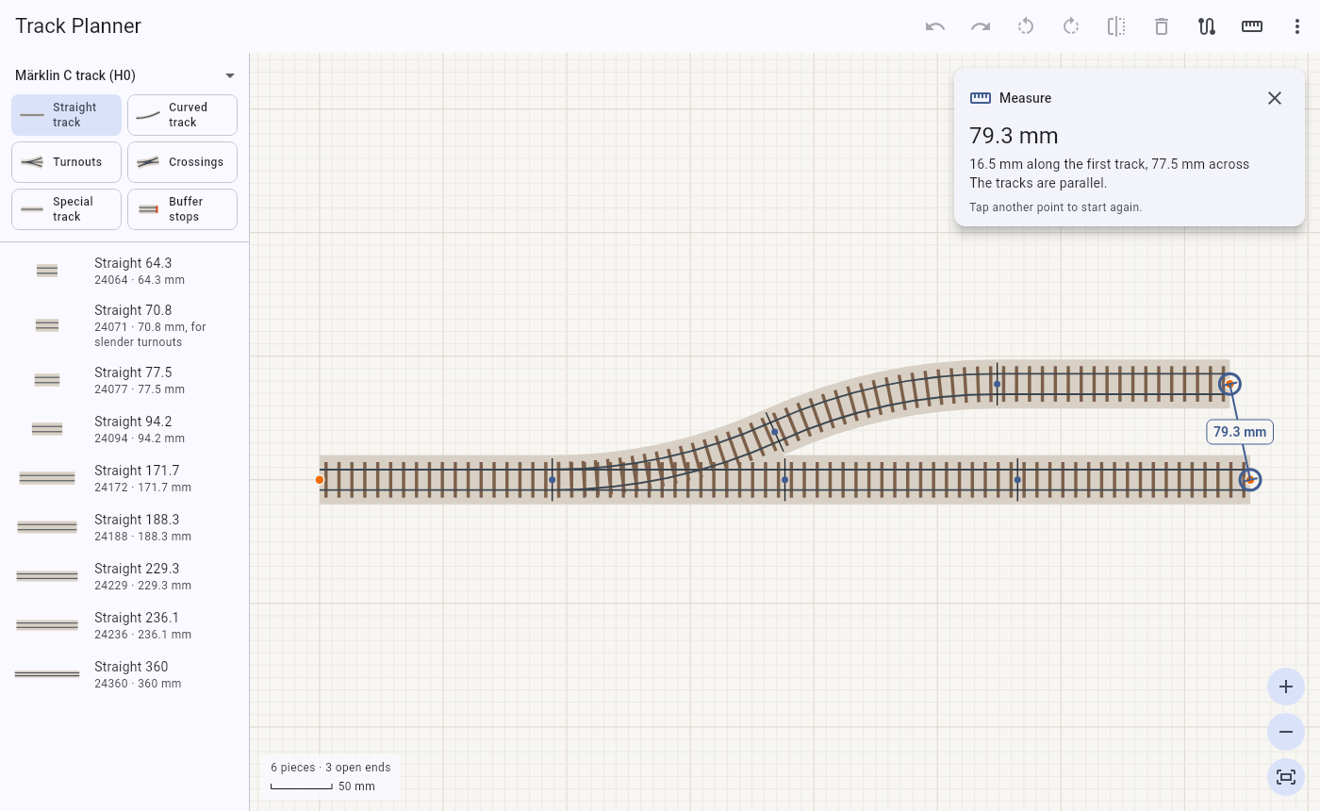Rotate selection counterclockwise using toolbar icon
Screen dimensions: 1320x811
pos(1026,26)
